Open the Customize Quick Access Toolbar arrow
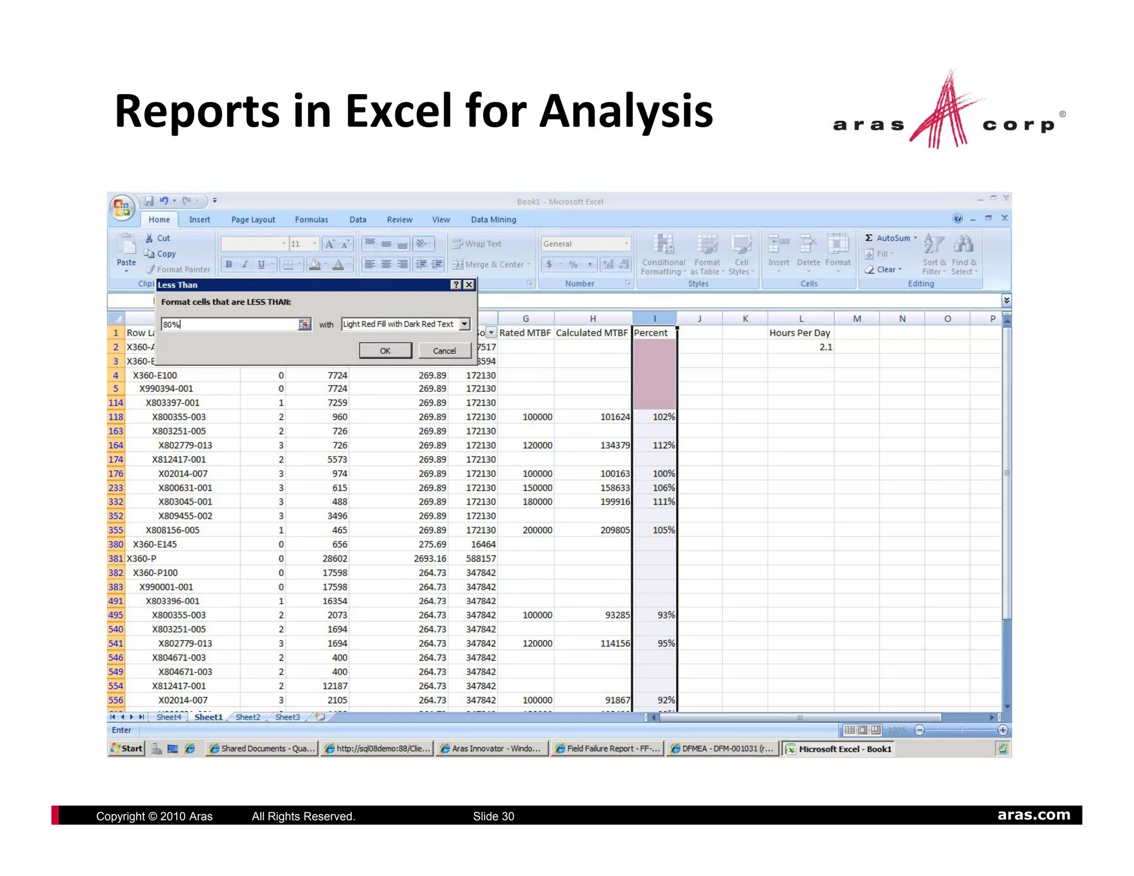 [215, 200]
